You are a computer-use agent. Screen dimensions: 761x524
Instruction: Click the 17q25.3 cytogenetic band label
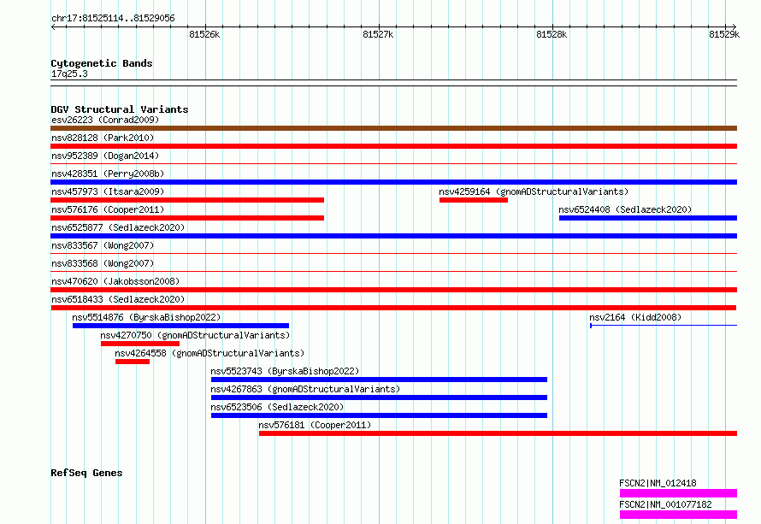pos(69,74)
